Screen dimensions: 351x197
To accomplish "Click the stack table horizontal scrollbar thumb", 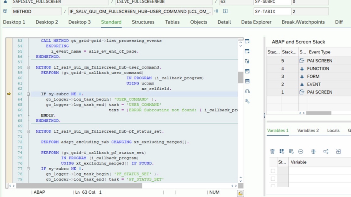I will pyautogui.click(x=319, y=113).
